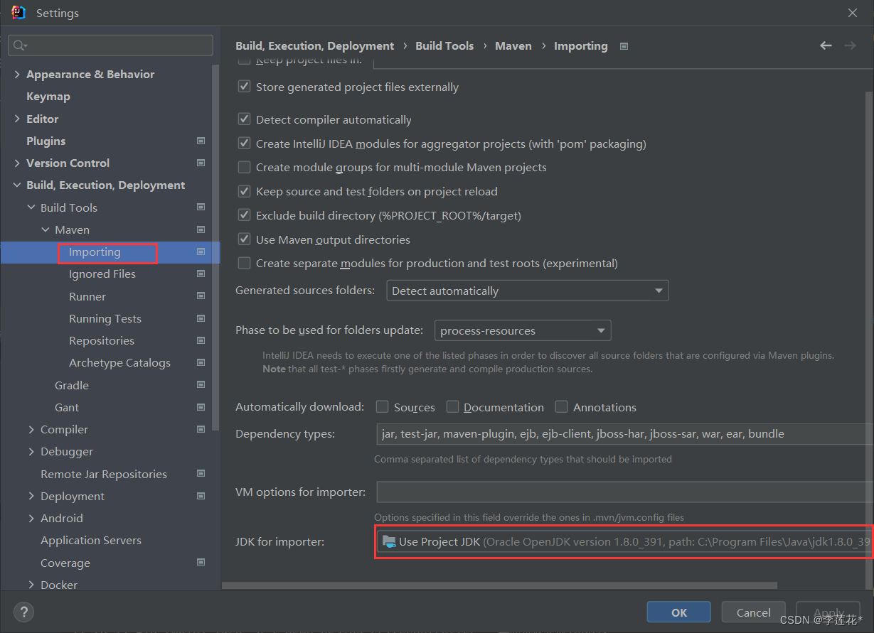The image size is (874, 633).
Task: Select Application Servers in the tree
Action: pos(91,540)
